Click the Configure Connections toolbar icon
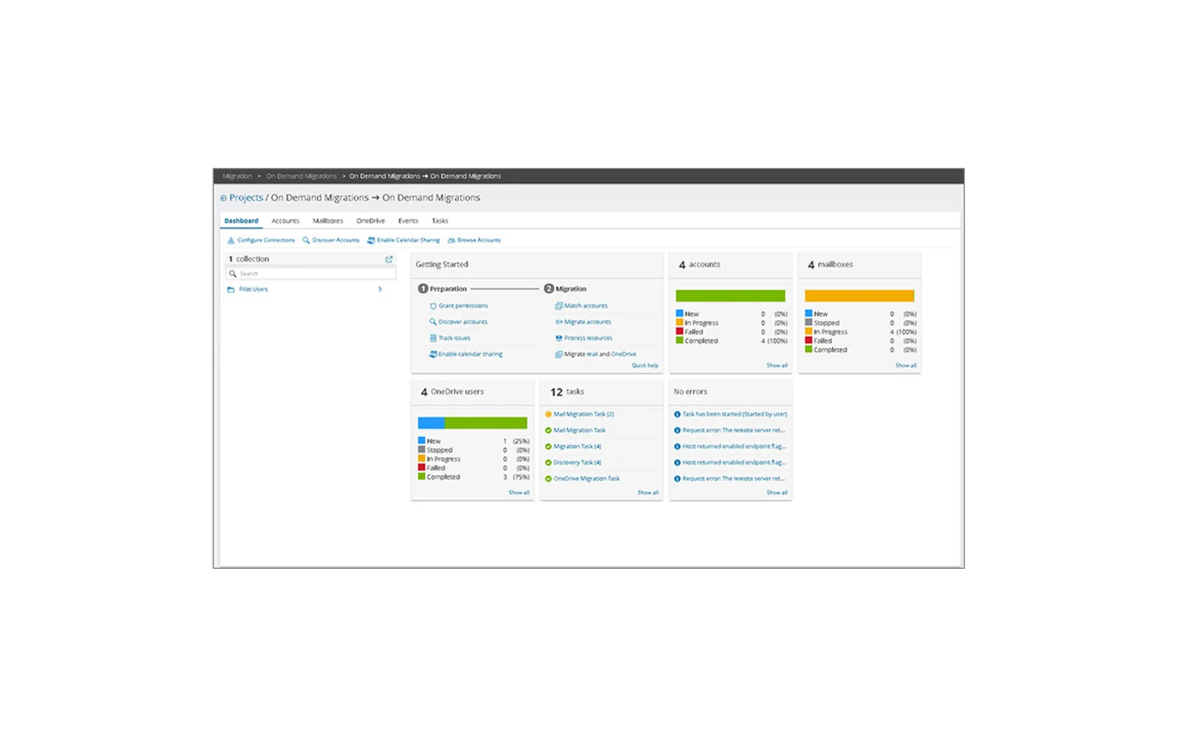This screenshot has width=1177, height=736. click(x=231, y=240)
